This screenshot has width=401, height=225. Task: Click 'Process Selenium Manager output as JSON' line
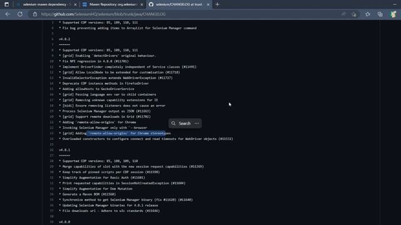105,111
